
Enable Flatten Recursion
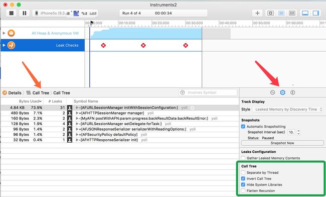click(x=243, y=191)
